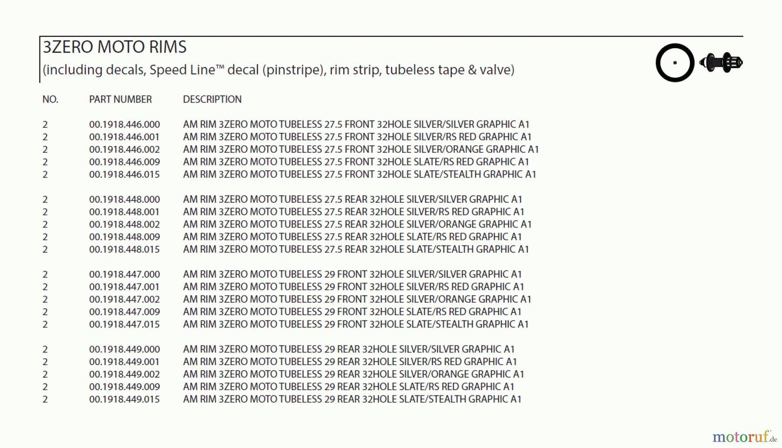Select part number 00.1918.446.001
Image resolution: width=782 pixels, height=448 pixels.
click(x=124, y=137)
